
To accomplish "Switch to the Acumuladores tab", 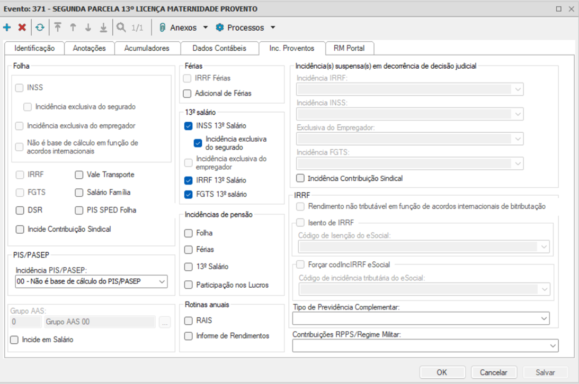I will [147, 48].
